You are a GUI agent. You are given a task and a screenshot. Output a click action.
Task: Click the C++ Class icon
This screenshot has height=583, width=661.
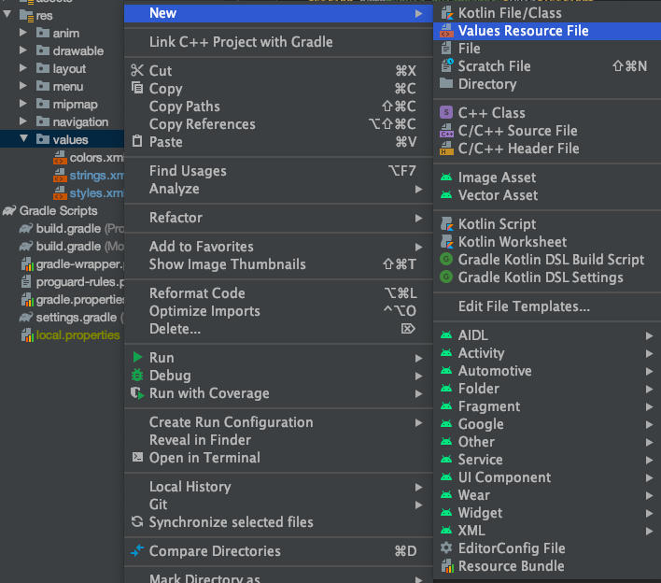click(446, 113)
